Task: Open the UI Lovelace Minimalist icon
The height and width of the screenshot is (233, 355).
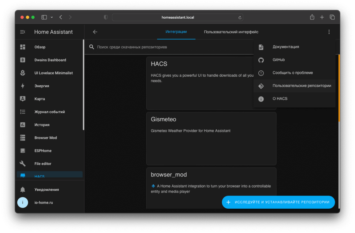Action: pos(23,73)
